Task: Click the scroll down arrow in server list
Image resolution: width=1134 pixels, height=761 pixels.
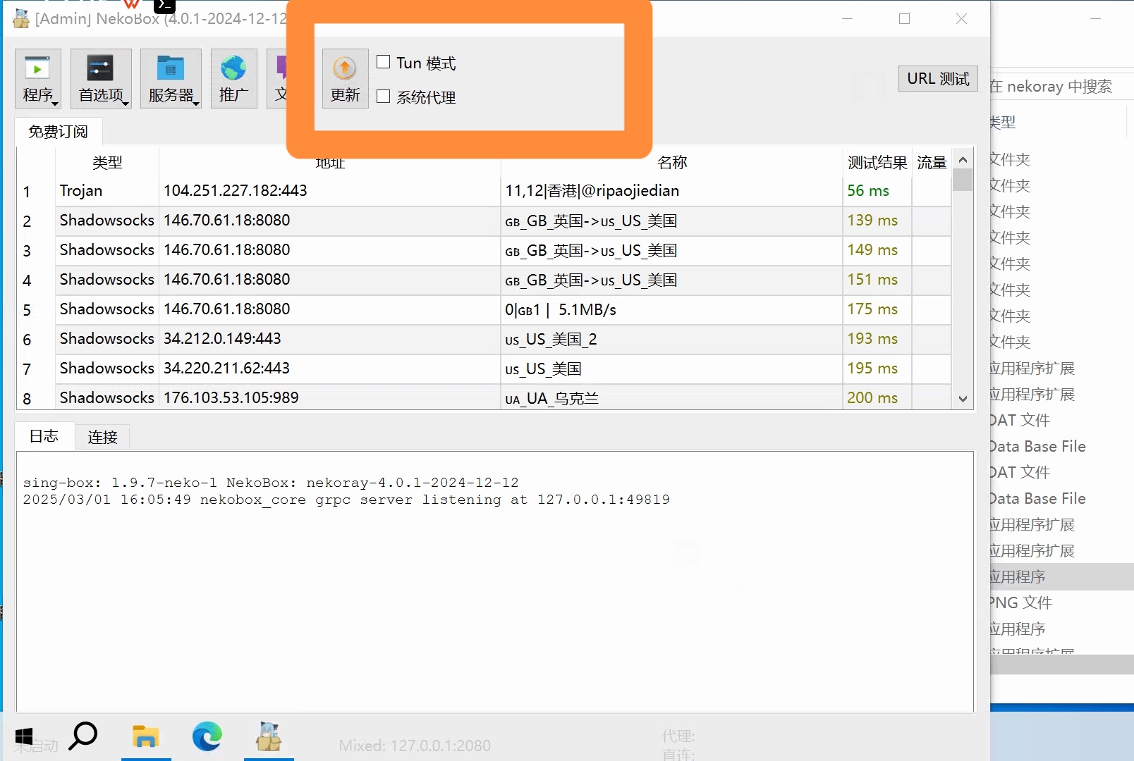Action: click(963, 399)
